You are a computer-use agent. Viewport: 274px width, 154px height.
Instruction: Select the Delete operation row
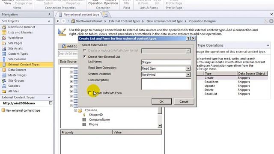[x=232, y=90]
